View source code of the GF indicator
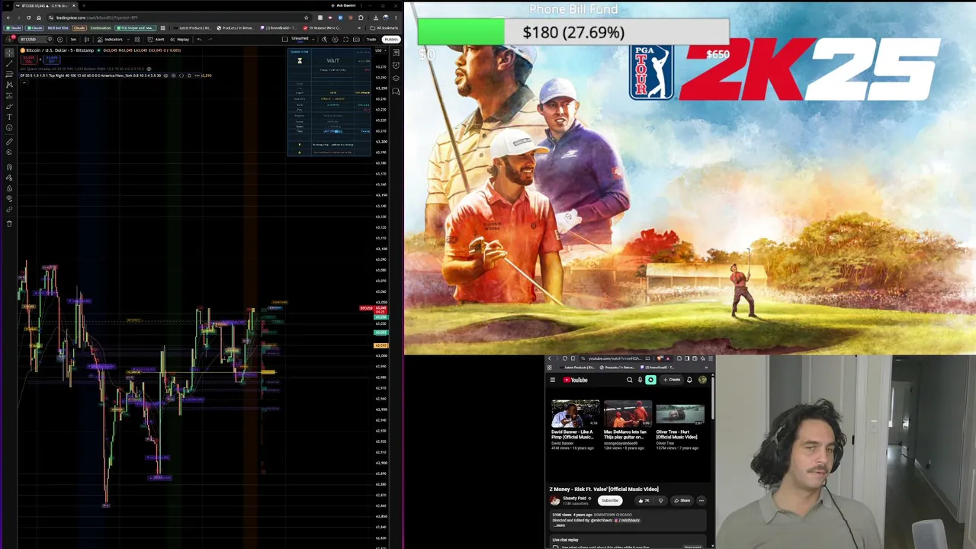 coord(181,75)
